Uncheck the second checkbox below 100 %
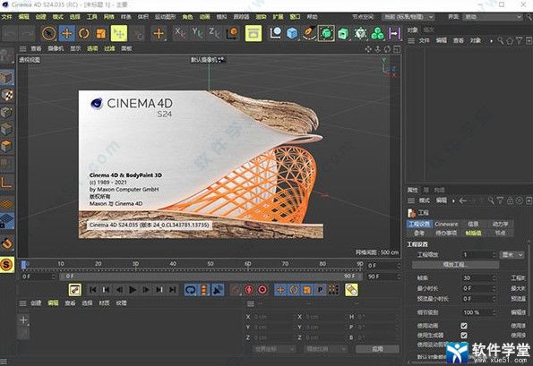 pos(464,335)
